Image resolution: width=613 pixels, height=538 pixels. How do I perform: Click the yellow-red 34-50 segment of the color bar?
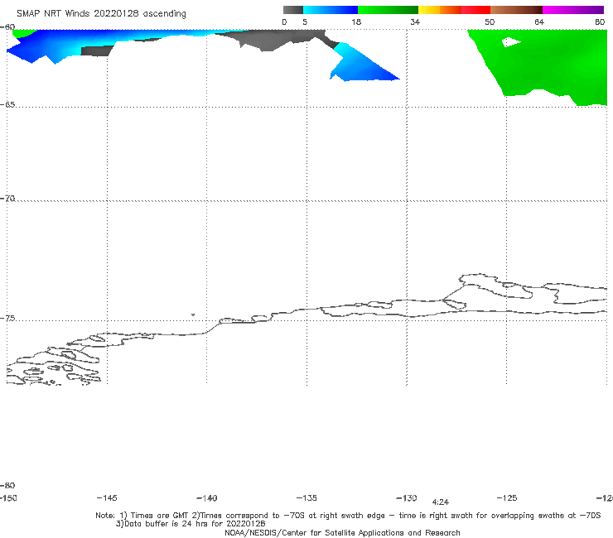coord(454,10)
